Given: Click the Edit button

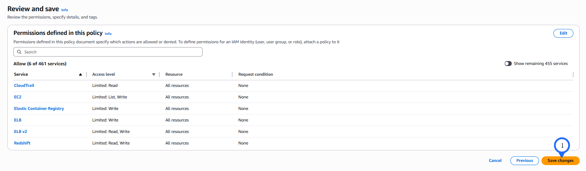Looking at the screenshot, I should click(x=563, y=33).
